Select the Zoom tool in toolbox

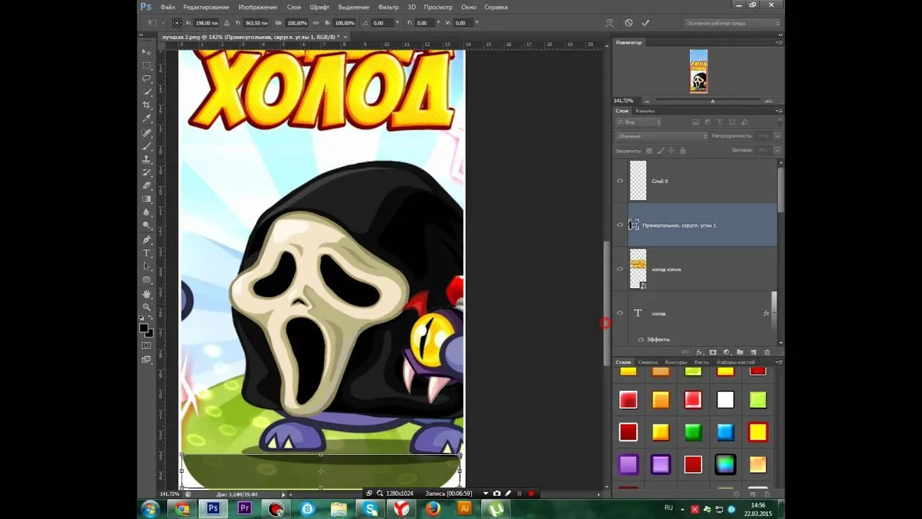coord(147,307)
